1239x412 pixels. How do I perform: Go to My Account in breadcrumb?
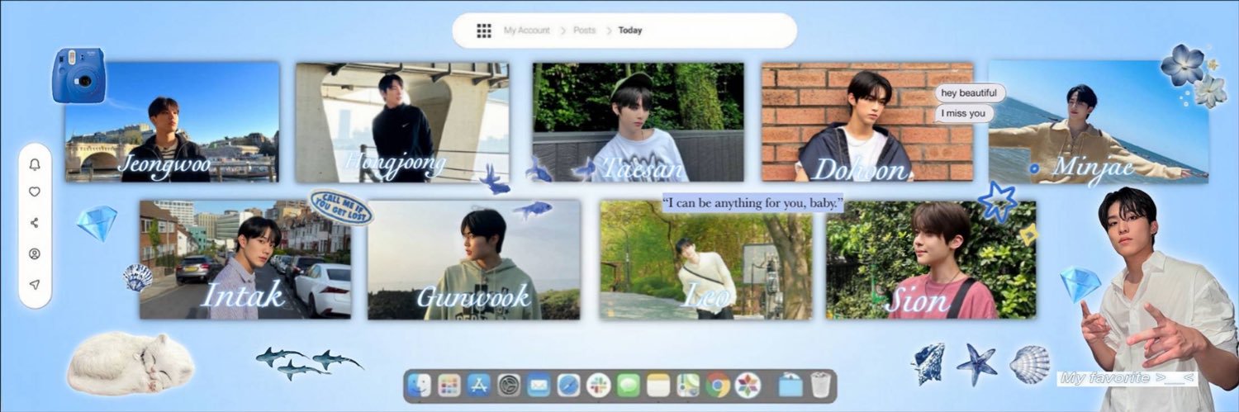[x=527, y=31]
